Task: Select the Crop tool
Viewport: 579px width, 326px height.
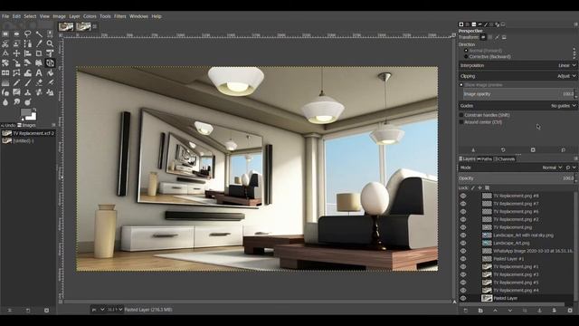Action: (x=39, y=53)
